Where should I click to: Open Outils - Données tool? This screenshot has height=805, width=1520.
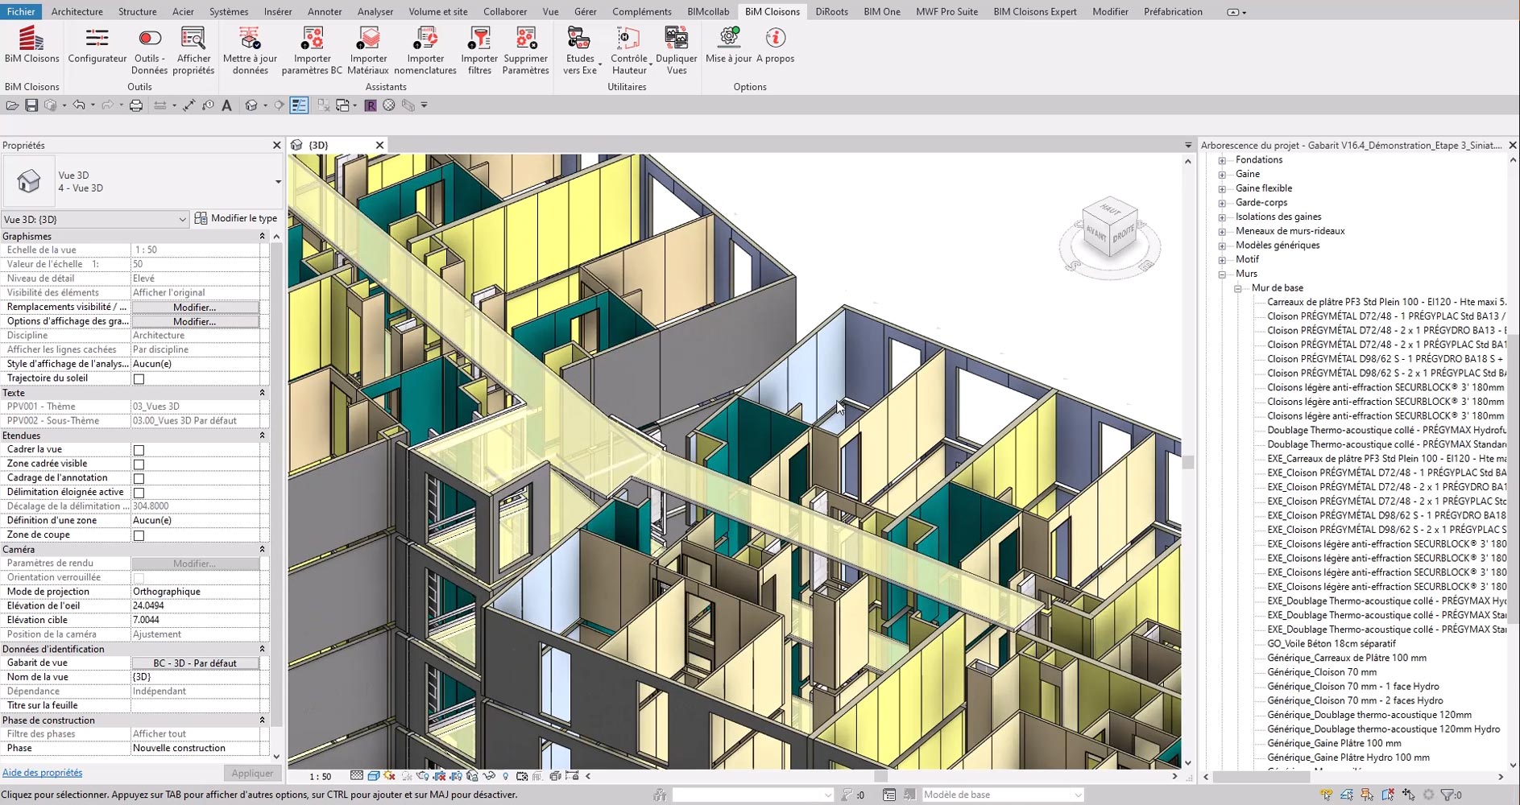coord(150,51)
